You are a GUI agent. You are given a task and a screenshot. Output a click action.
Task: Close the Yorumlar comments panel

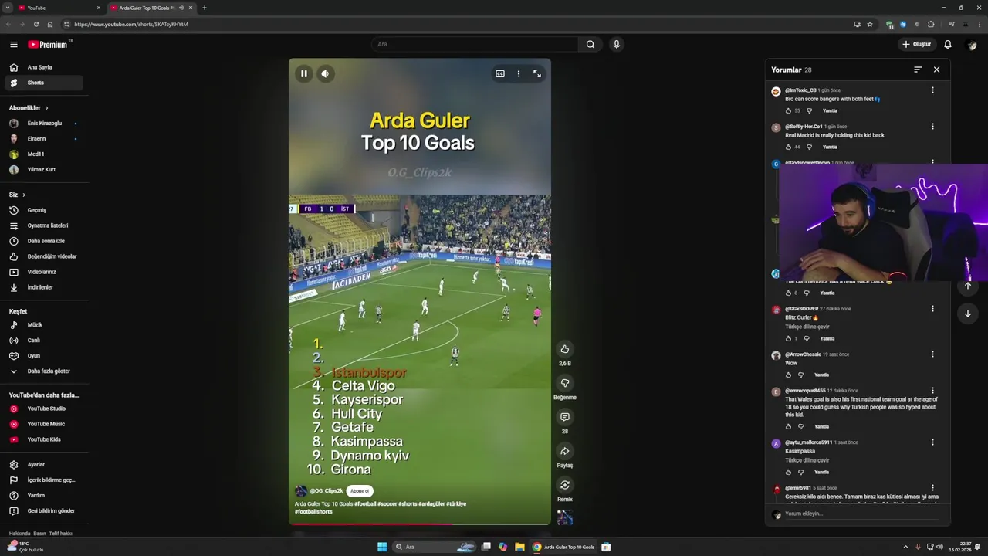click(x=936, y=69)
